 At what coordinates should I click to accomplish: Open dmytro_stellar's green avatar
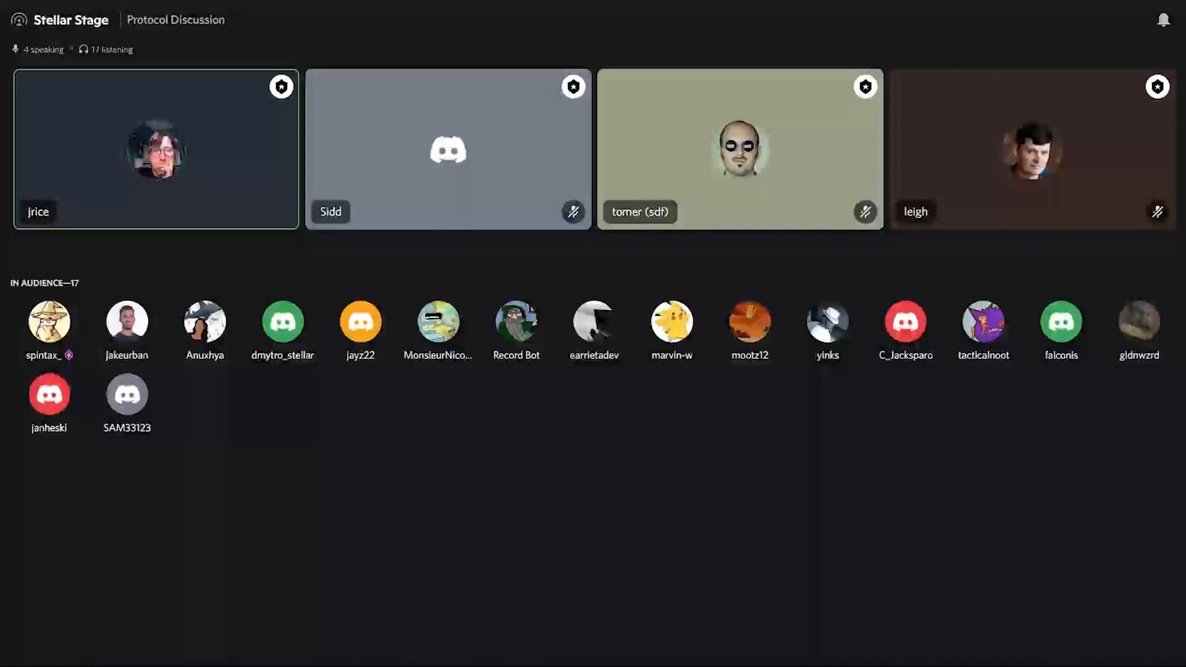point(283,321)
